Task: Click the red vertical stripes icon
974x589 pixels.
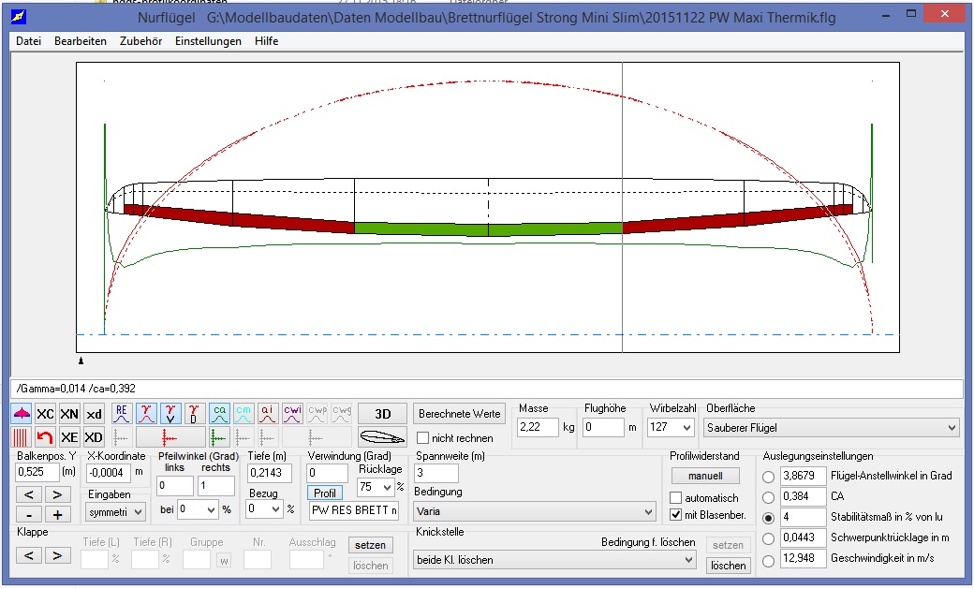Action: pos(21,436)
